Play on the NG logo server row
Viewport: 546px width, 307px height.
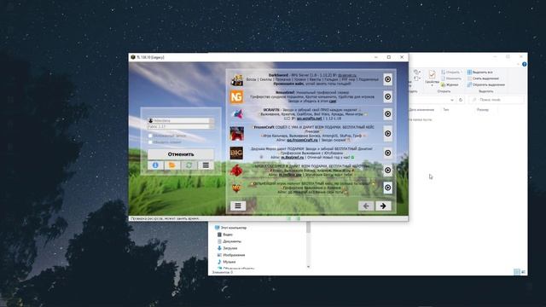[387, 96]
